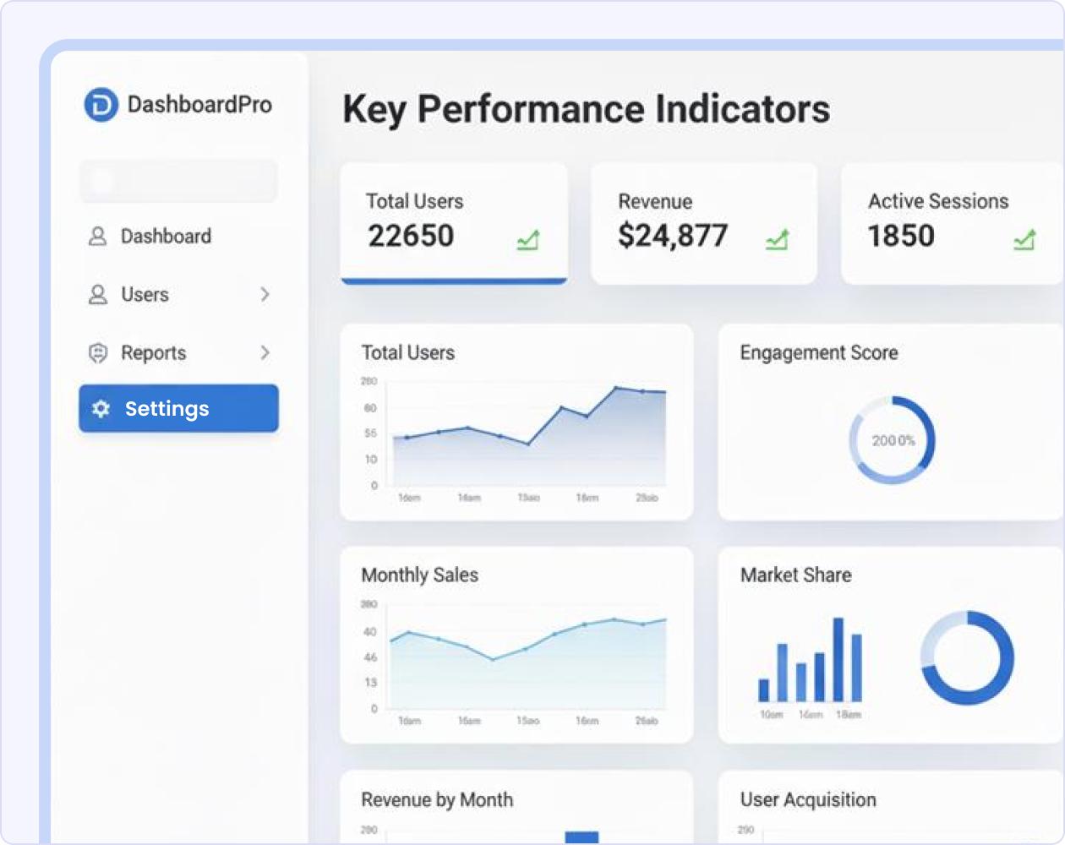Click the Users person icon
Viewport: 1065px width, 845px height.
pyautogui.click(x=98, y=295)
